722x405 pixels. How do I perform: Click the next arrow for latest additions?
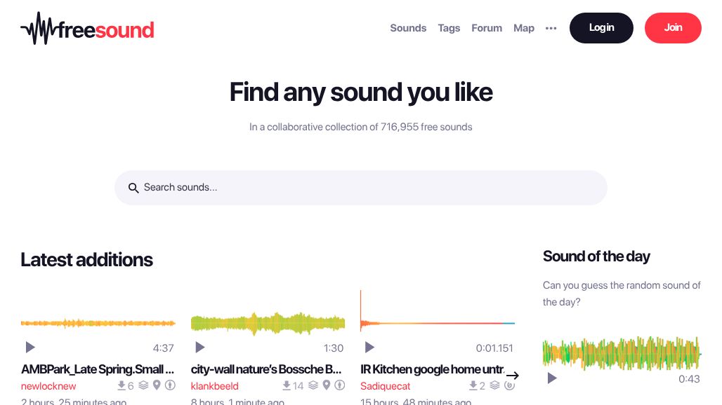click(513, 376)
